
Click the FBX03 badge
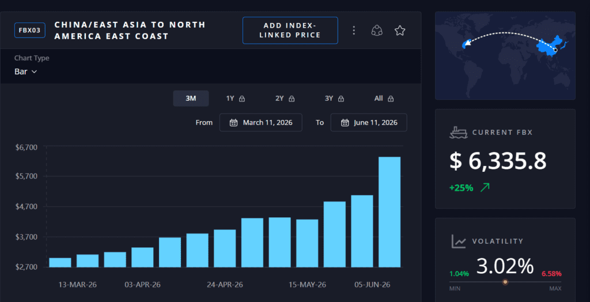[30, 30]
